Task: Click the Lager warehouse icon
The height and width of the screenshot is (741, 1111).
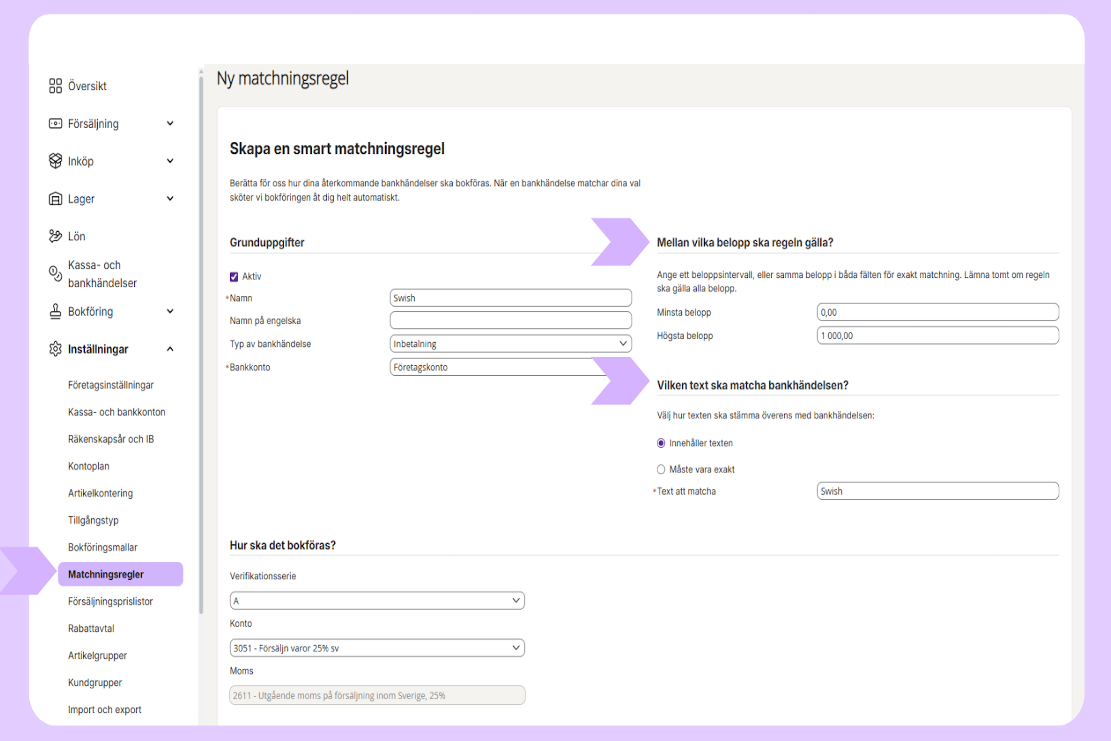Action: [x=55, y=199]
